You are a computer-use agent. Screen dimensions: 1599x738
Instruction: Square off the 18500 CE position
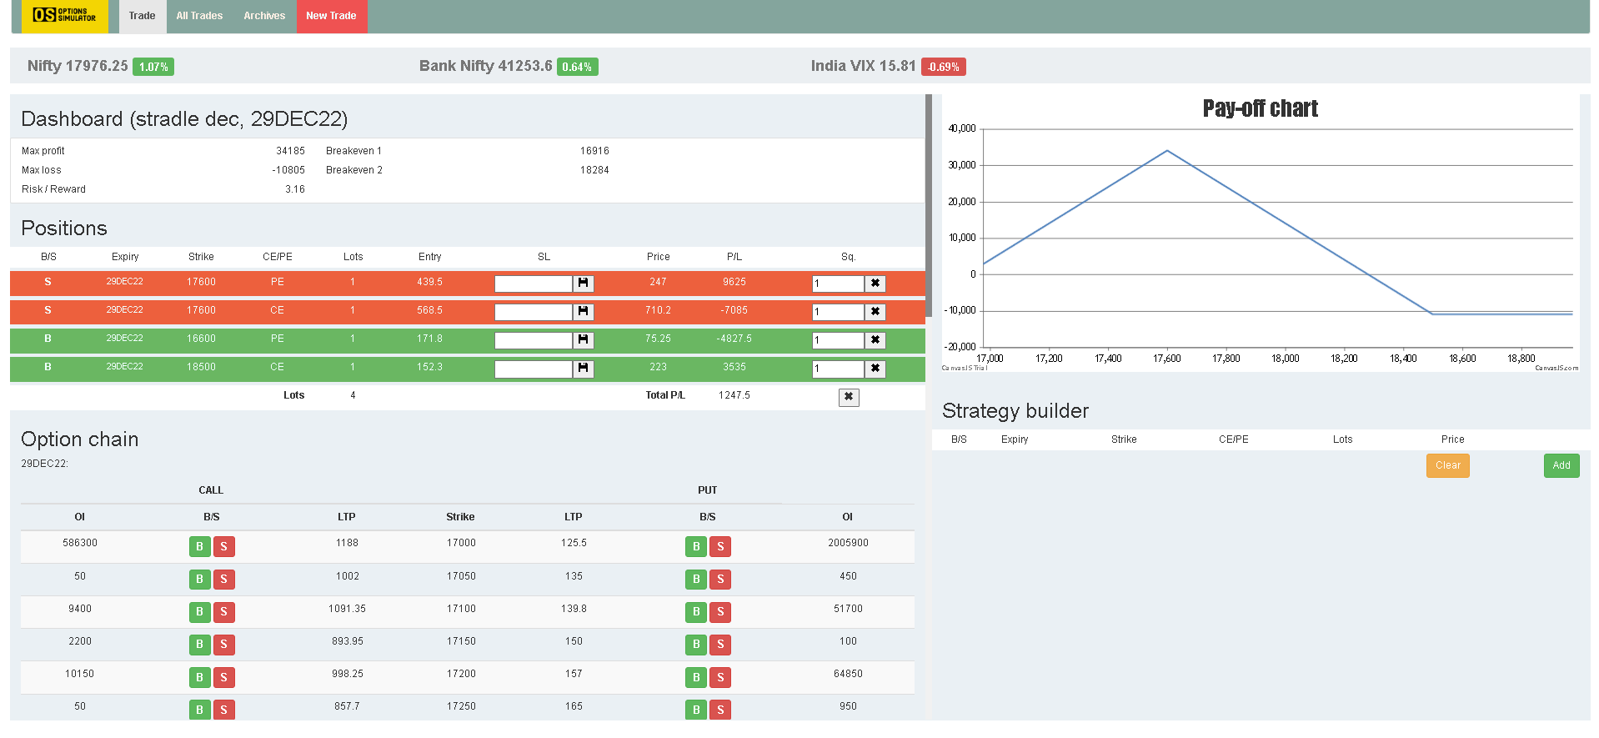coord(875,369)
